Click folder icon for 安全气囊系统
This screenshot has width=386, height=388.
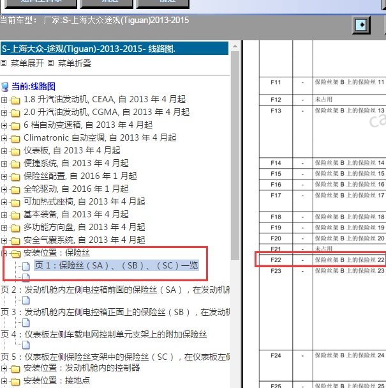coord(15,241)
